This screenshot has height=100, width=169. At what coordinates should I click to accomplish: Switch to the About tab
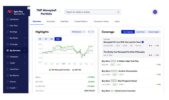[117, 22]
